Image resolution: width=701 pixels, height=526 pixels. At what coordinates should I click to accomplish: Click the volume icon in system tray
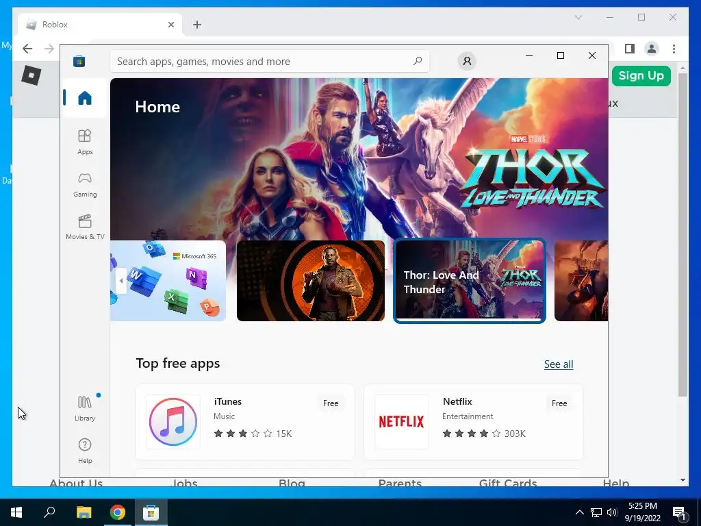[x=612, y=512]
